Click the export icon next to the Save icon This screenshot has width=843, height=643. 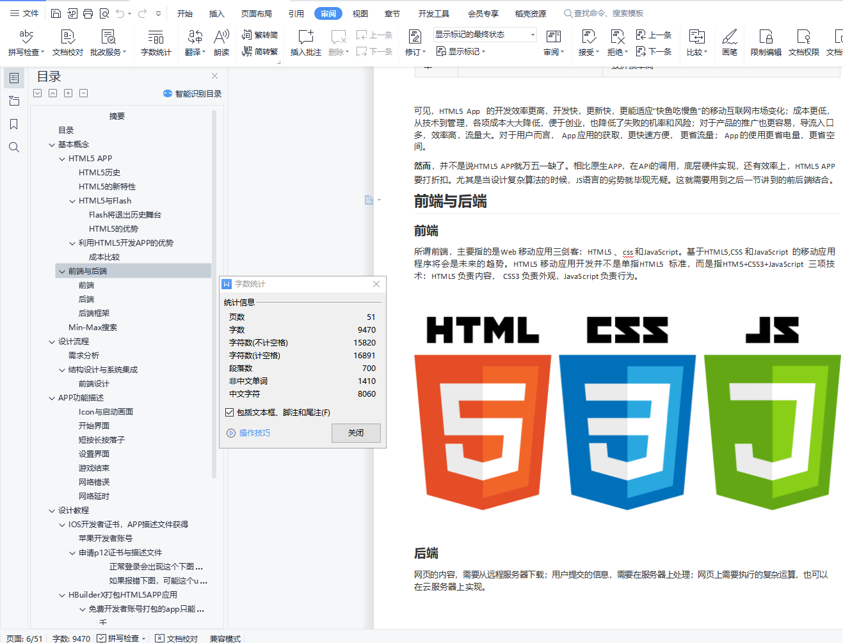72,13
